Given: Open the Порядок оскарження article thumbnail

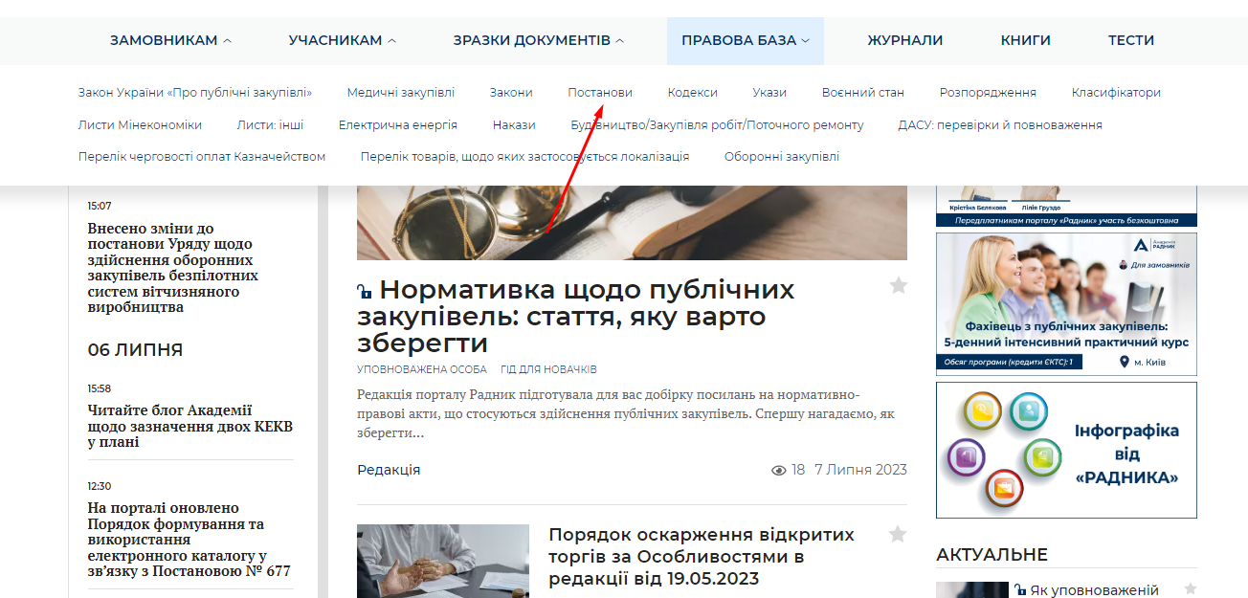Looking at the screenshot, I should pos(442,561).
